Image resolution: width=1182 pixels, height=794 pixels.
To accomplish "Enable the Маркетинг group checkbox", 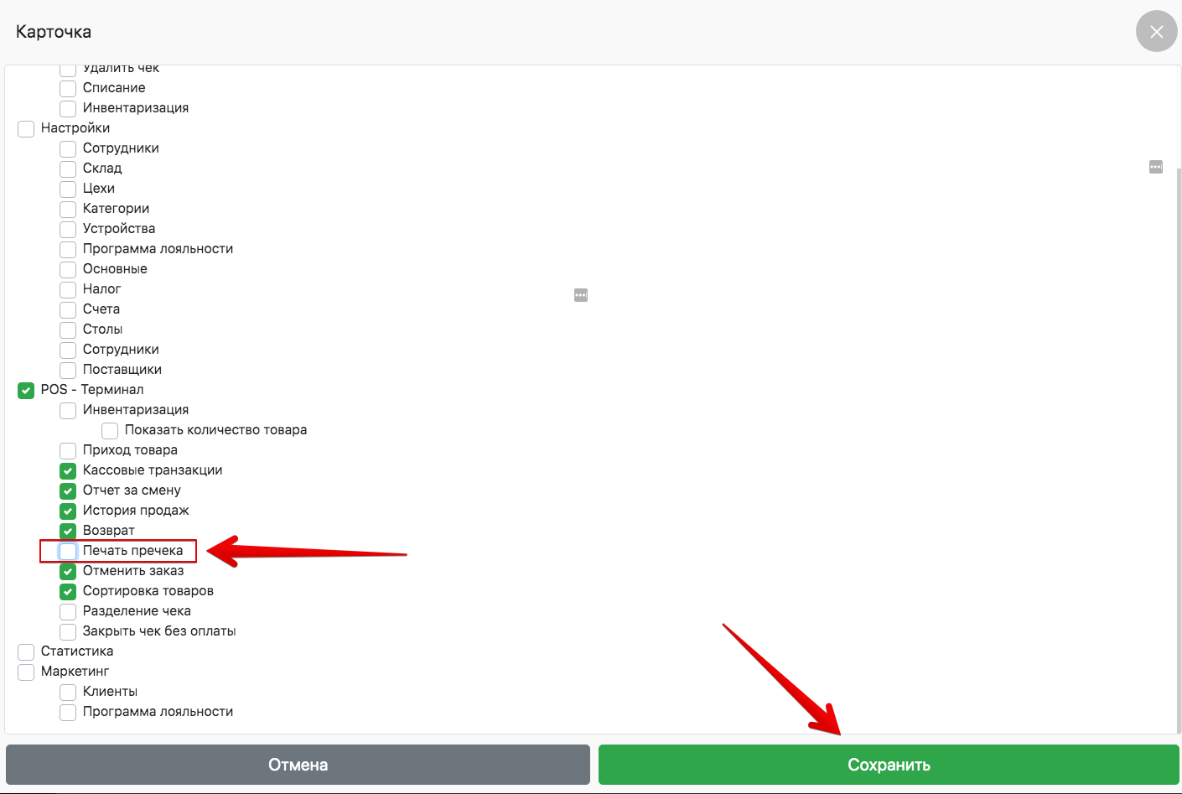I will pyautogui.click(x=26, y=672).
